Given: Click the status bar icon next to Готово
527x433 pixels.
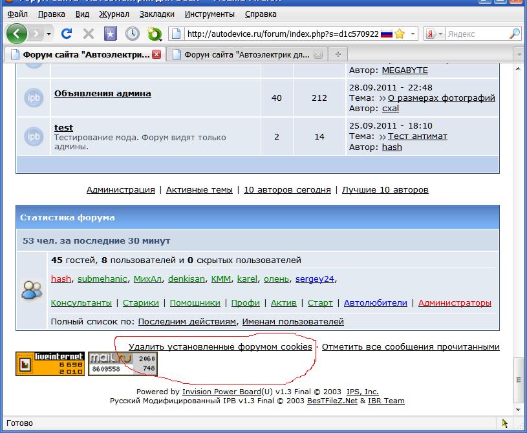Looking at the screenshot, I should 505,423.
